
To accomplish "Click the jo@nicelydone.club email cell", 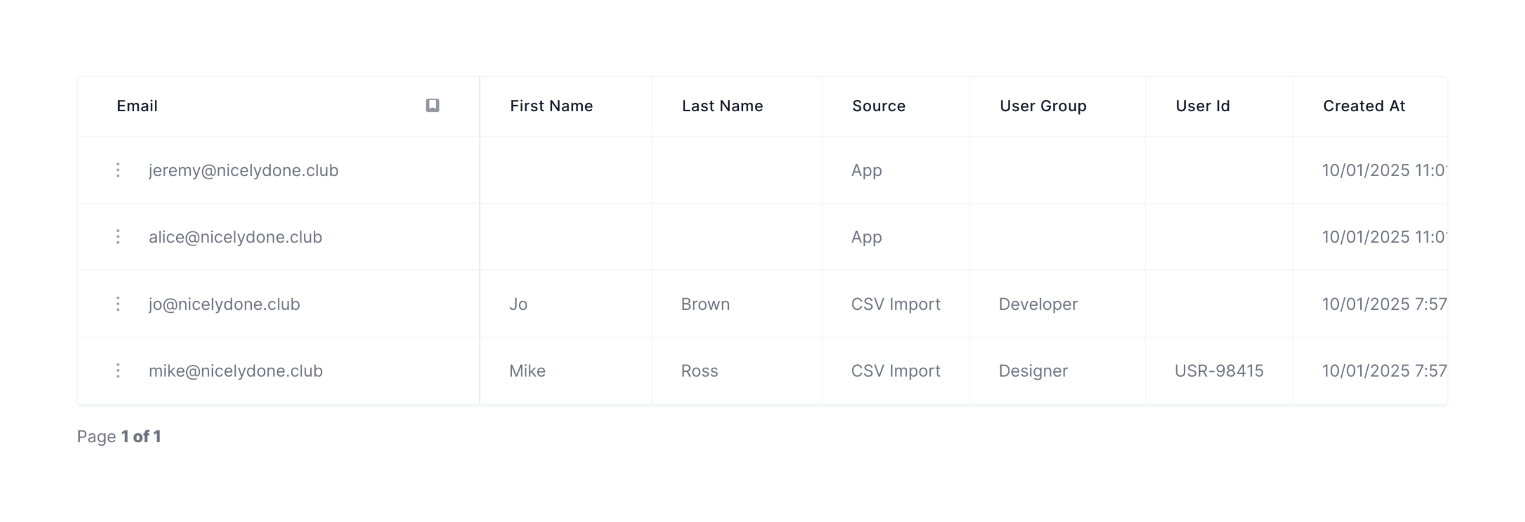I will tap(224, 304).
